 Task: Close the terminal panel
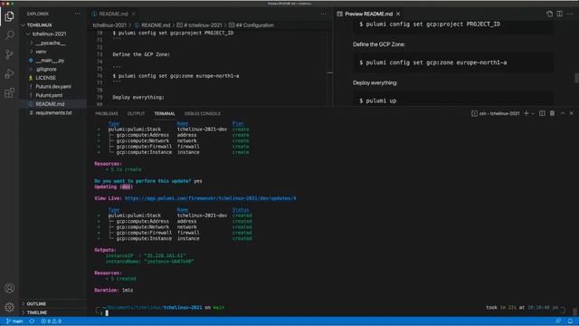point(571,113)
